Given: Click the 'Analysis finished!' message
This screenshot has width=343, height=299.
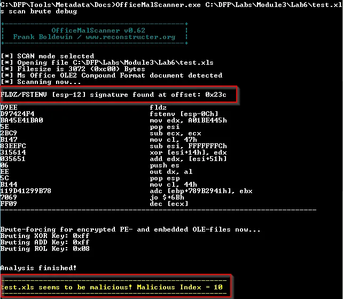Looking at the screenshot, I should click(x=38, y=268).
